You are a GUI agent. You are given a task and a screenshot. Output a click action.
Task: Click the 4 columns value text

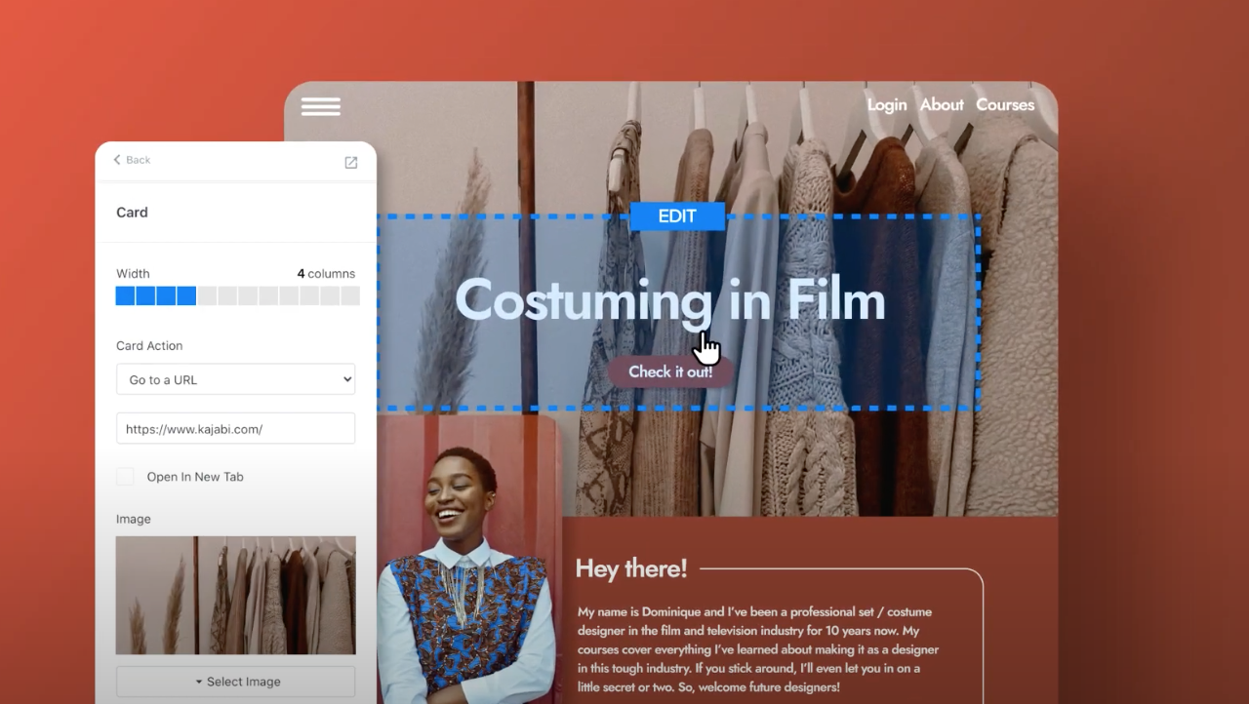(326, 273)
